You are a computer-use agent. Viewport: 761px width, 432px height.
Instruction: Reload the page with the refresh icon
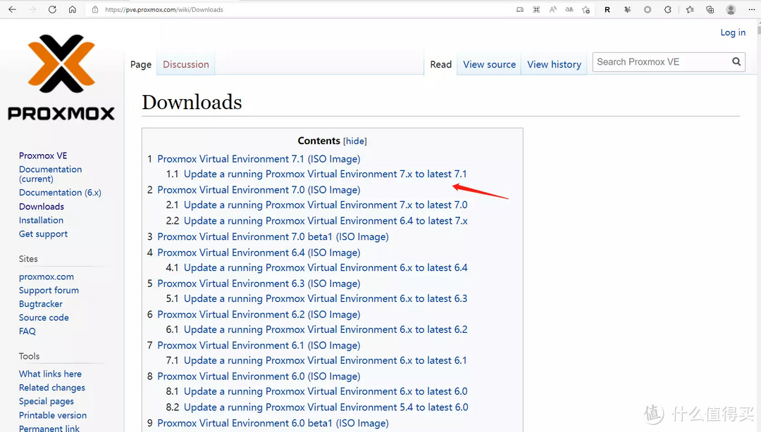pyautogui.click(x=52, y=9)
